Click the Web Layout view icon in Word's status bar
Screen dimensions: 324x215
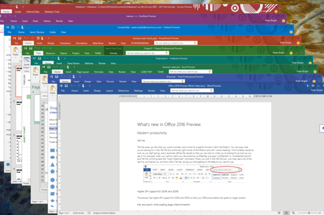293,213
